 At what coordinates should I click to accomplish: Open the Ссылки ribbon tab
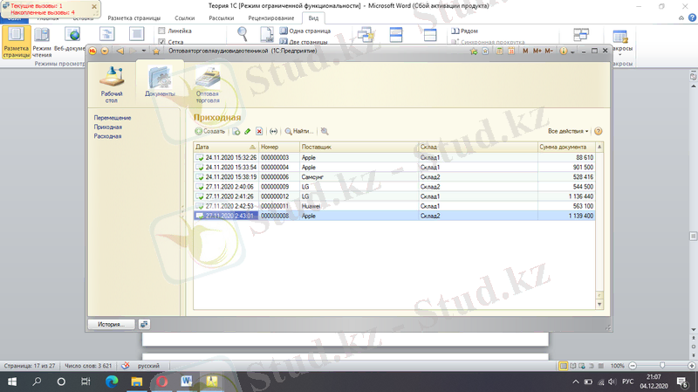(x=185, y=18)
